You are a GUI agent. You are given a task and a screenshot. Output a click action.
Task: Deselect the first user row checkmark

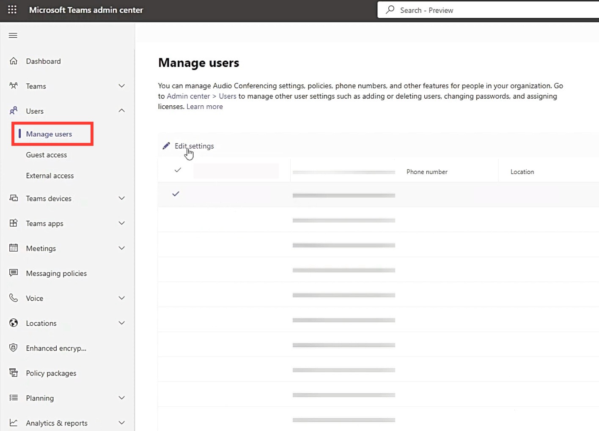click(176, 194)
